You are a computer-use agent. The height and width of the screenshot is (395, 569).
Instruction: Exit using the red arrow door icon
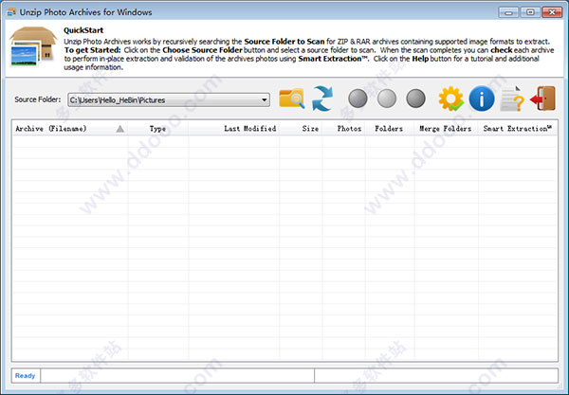(x=542, y=99)
